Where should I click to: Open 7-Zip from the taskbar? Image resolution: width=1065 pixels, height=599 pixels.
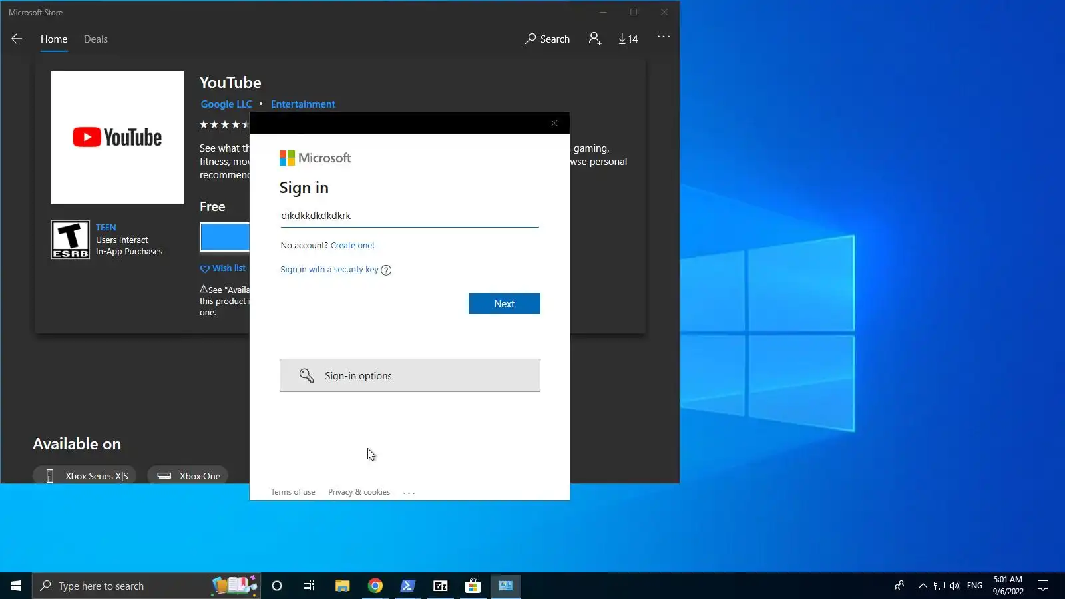pyautogui.click(x=441, y=586)
